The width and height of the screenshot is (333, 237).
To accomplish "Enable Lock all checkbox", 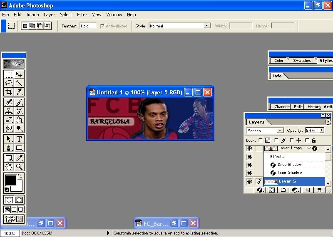I will click(307, 140).
